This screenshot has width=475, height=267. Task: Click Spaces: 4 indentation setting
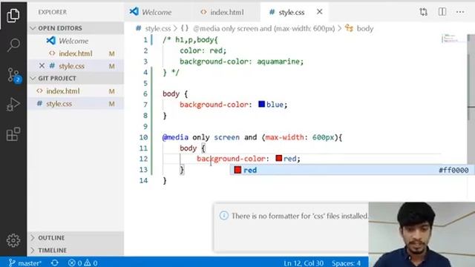pos(346,263)
